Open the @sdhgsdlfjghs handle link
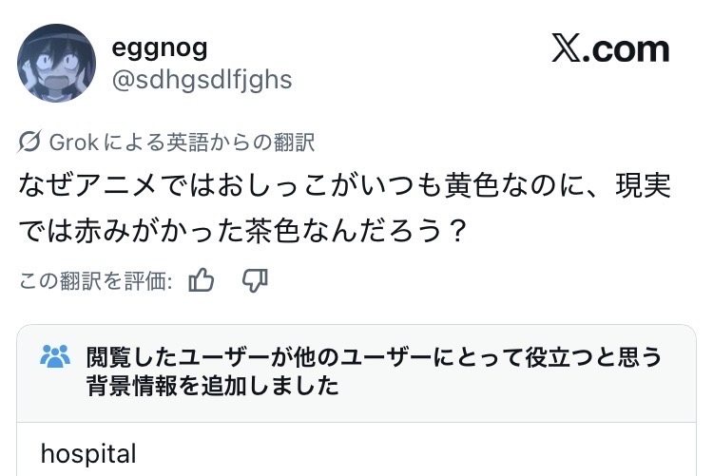This screenshot has height=476, width=713. point(202,79)
